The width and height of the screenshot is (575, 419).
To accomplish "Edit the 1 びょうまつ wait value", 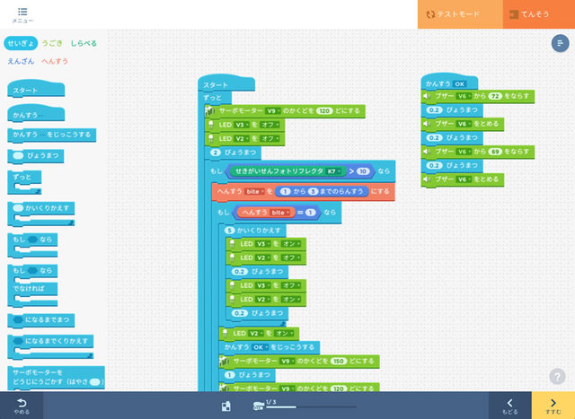I will [230, 375].
